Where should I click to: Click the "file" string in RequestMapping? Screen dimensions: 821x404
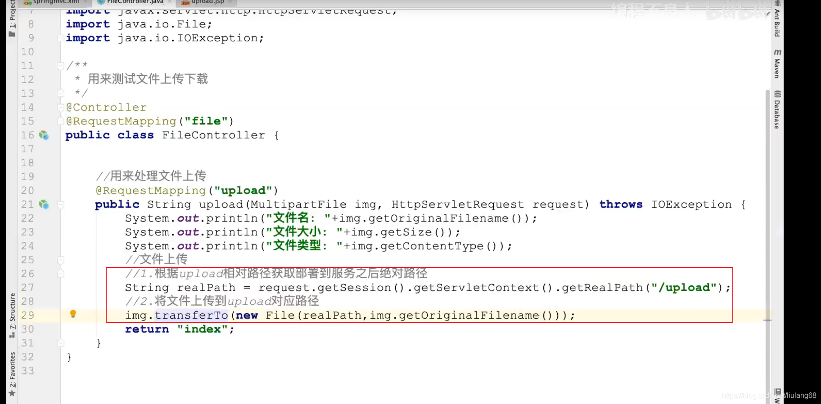[206, 121]
